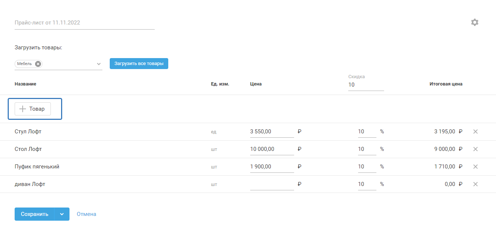
Task: Open the price list settings gear
Action: 474,22
